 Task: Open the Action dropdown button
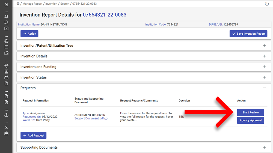pyautogui.click(x=29, y=34)
